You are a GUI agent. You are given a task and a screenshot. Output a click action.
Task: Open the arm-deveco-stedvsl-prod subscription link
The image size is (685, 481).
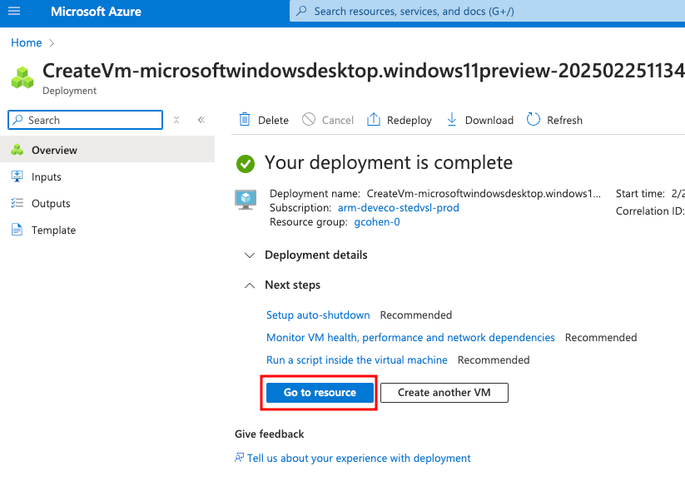click(x=399, y=207)
